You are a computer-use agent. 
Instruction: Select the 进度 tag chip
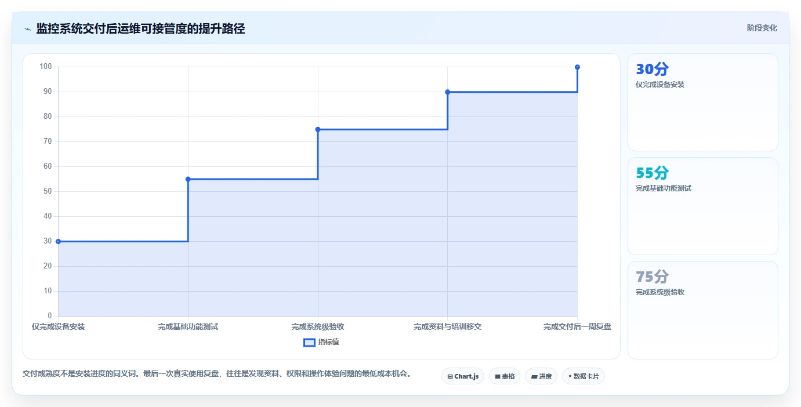point(541,376)
